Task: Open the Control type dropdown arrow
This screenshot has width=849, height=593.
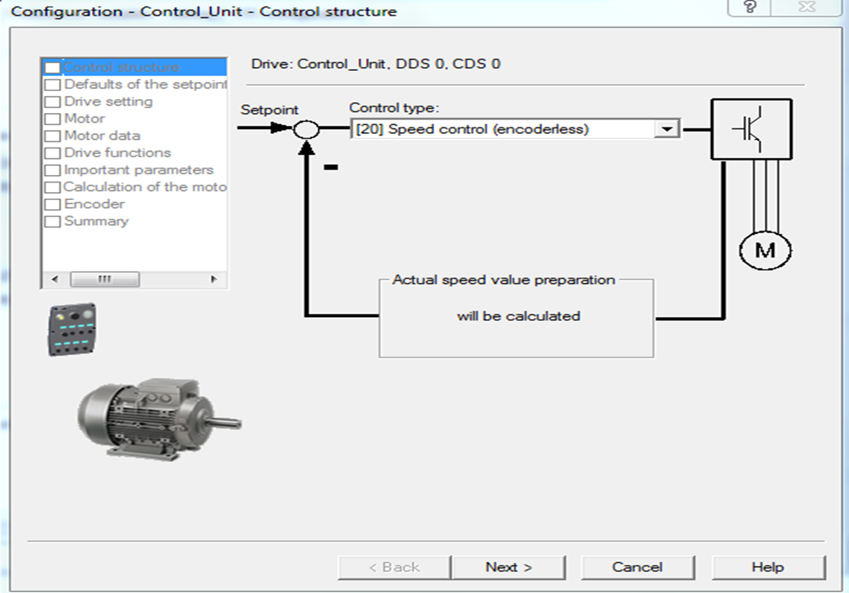Action: [x=667, y=129]
